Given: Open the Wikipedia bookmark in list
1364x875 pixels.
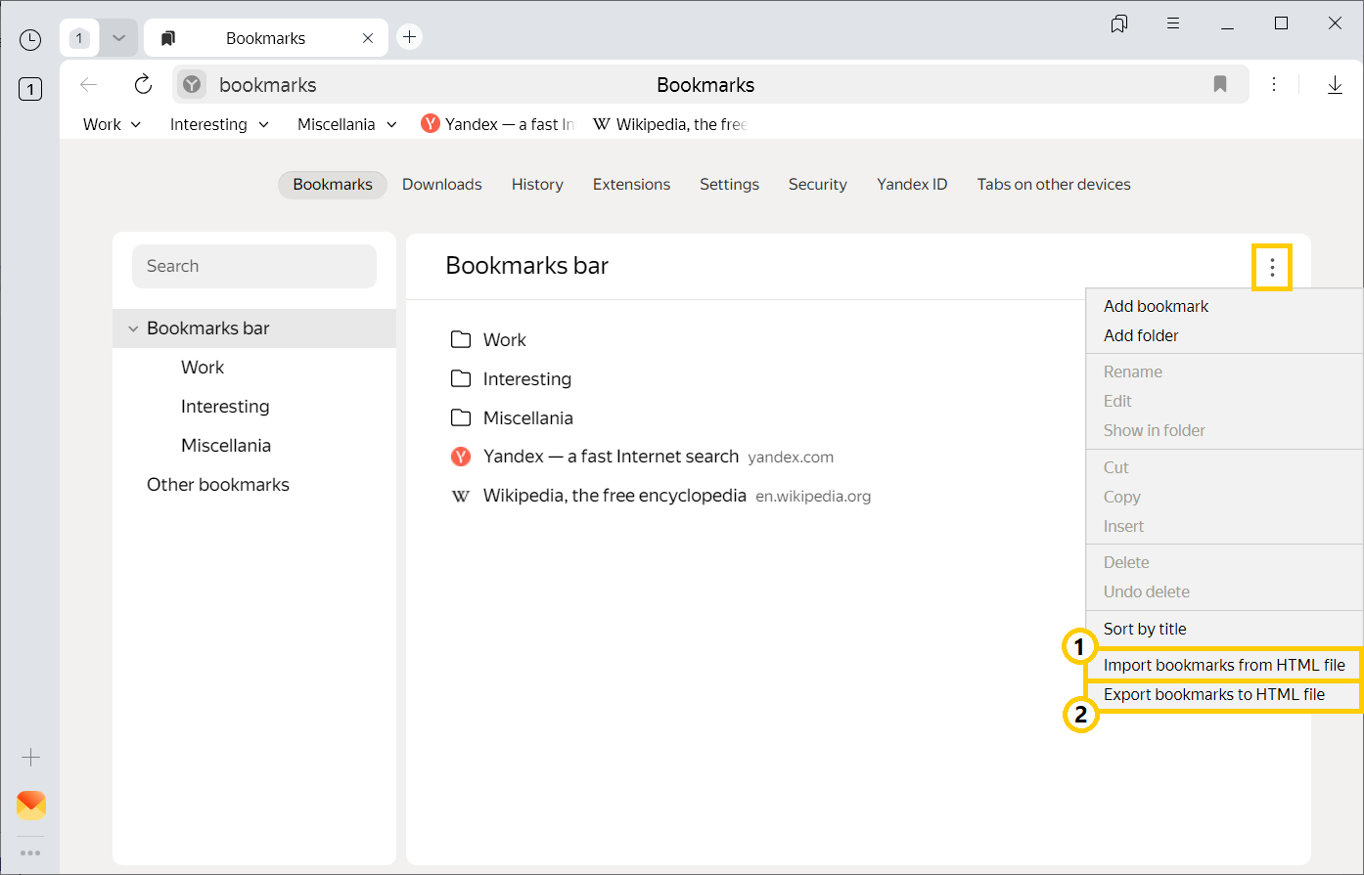Looking at the screenshot, I should [x=614, y=496].
